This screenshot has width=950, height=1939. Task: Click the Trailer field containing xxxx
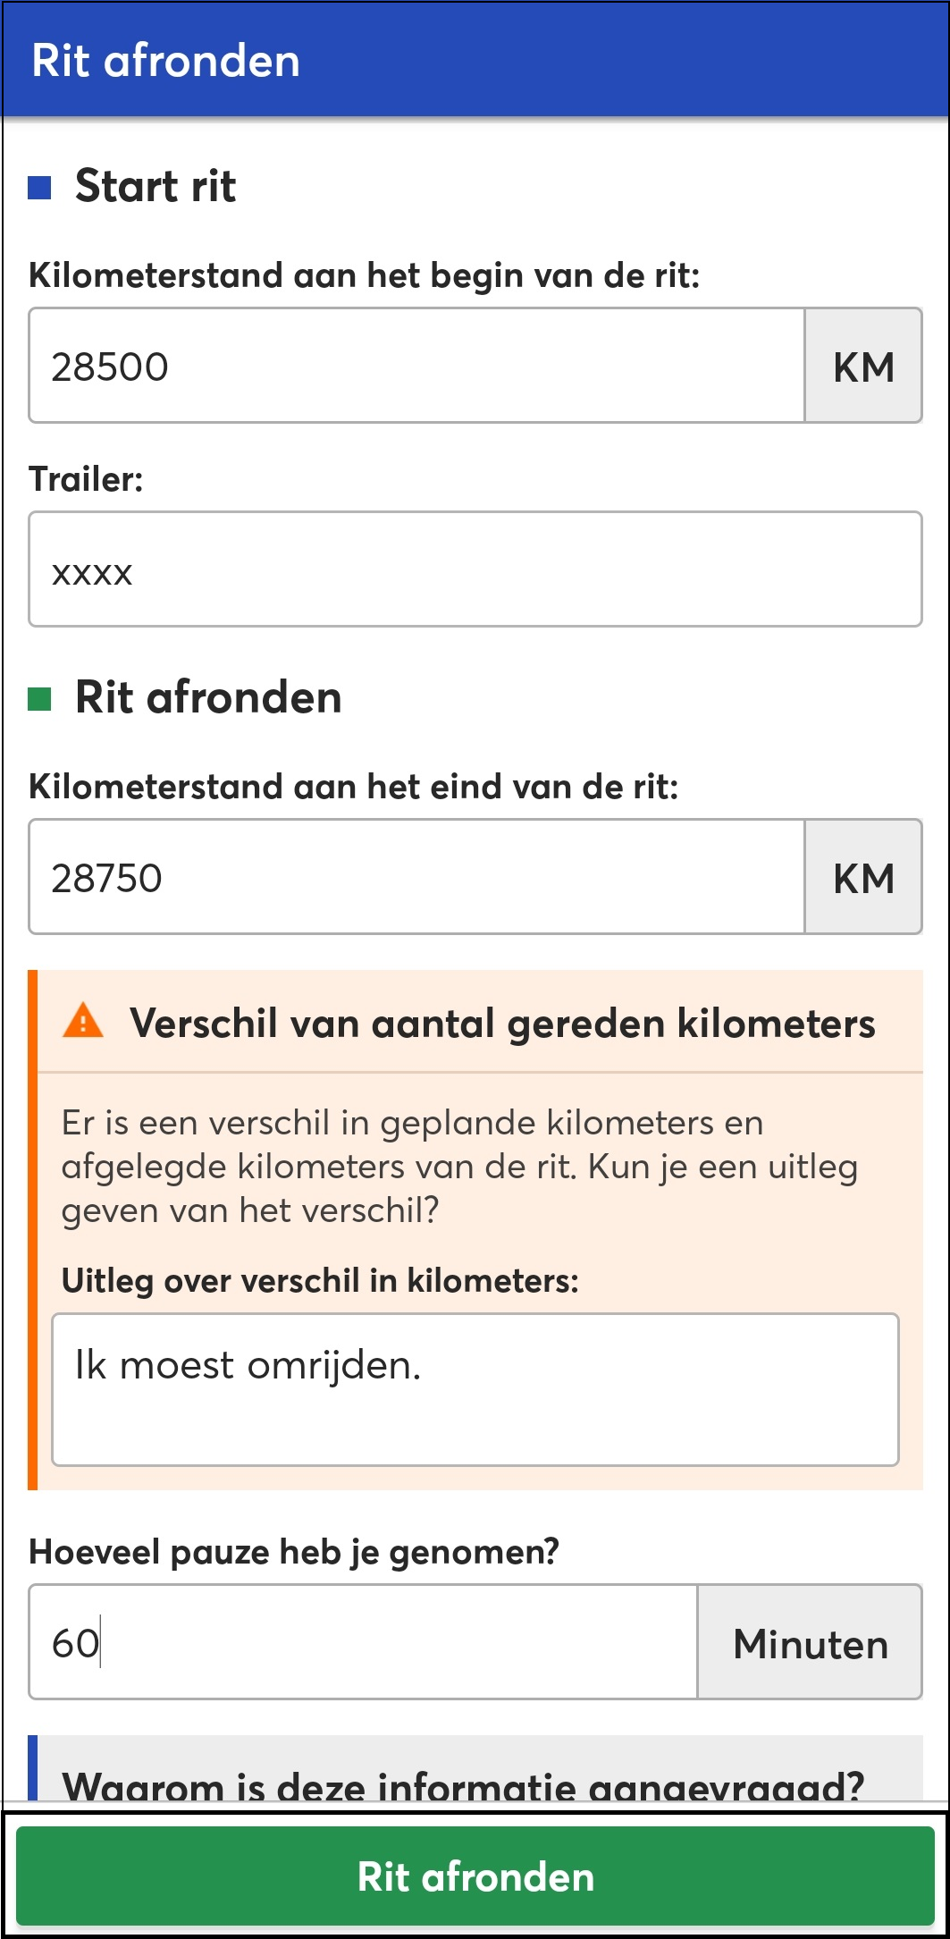tap(475, 569)
